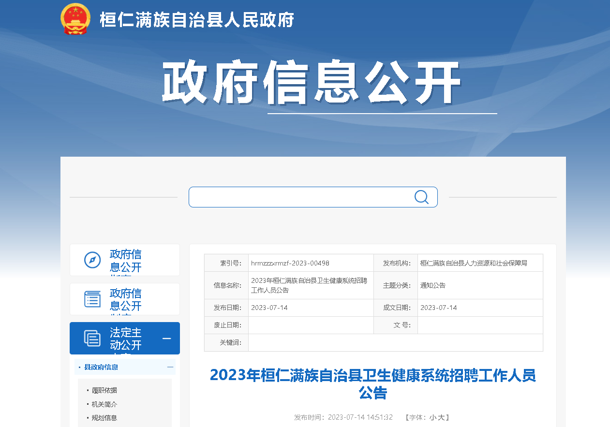Collapse 法定主动公开 section with minus icon

point(167,339)
